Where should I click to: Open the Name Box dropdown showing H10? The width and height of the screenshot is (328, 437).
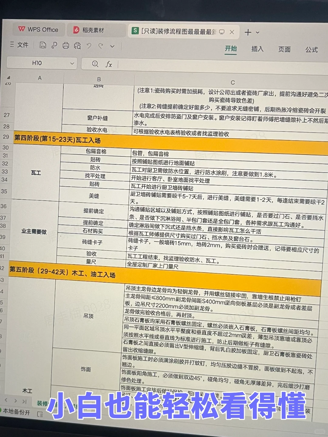pyautogui.click(x=72, y=63)
